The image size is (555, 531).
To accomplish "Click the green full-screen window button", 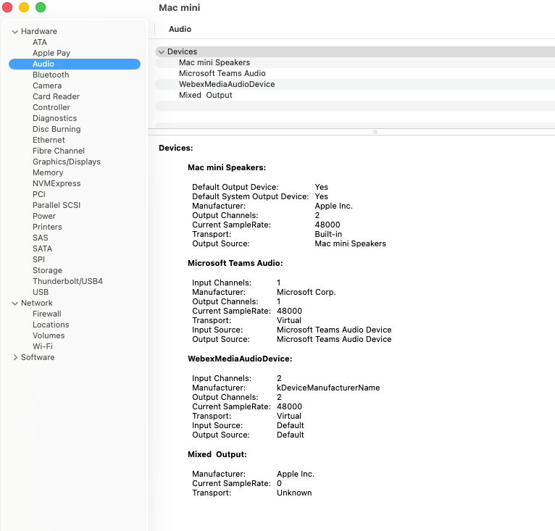I will click(x=41, y=7).
